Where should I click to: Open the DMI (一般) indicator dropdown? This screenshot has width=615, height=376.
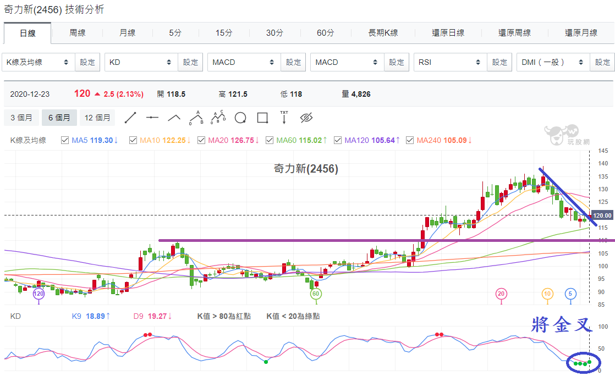[553, 62]
